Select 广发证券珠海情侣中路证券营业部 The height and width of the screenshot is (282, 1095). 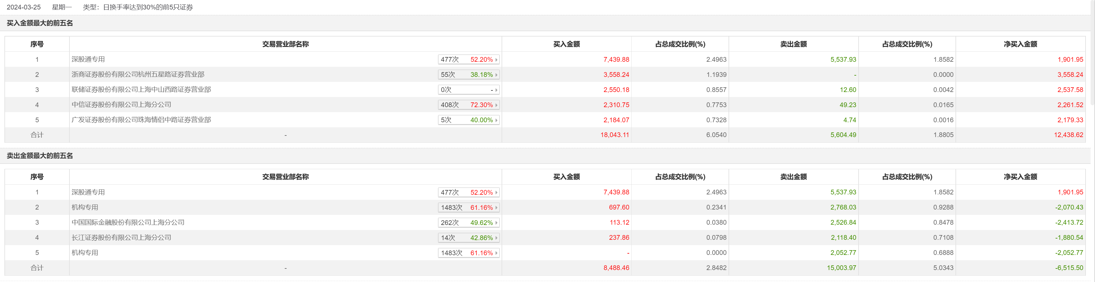141,120
